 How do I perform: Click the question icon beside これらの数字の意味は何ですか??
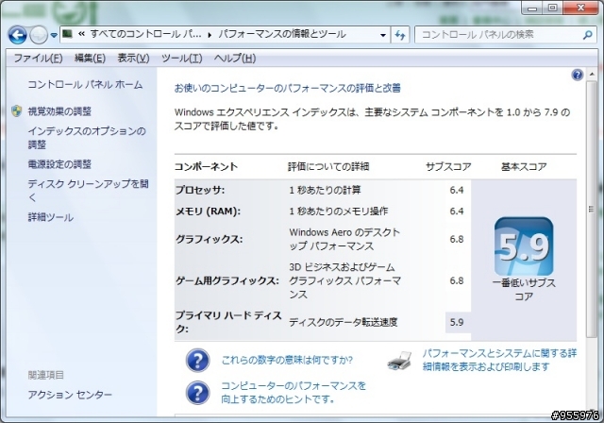198,360
